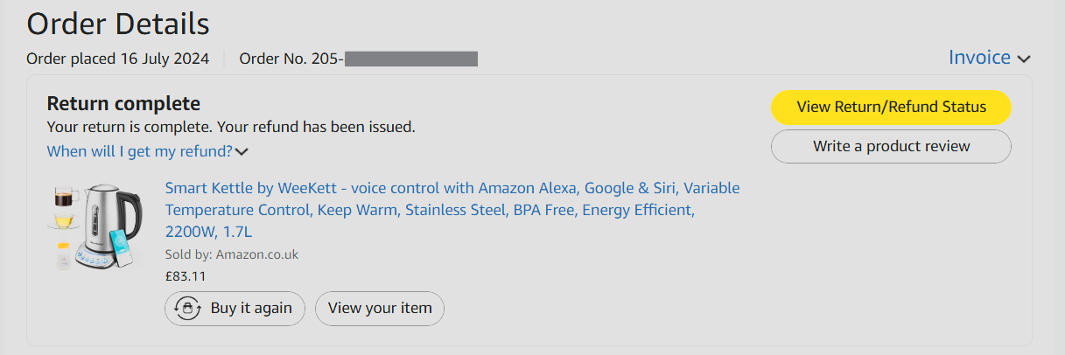Open the Invoice link

click(979, 58)
